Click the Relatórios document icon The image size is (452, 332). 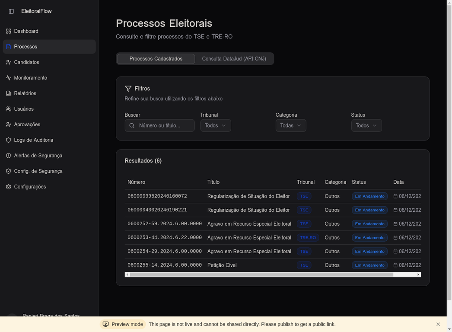[x=8, y=93]
